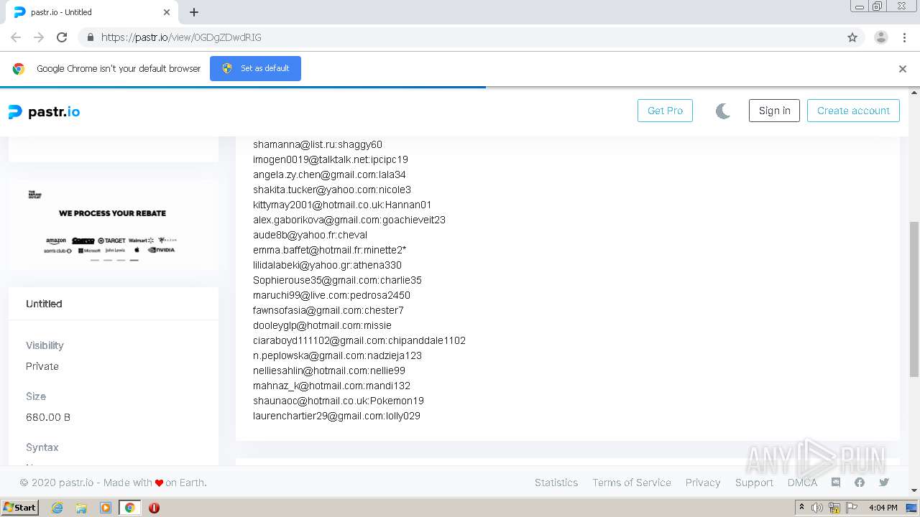The image size is (920, 517).
Task: Open the Windows Start menu
Action: (x=19, y=507)
